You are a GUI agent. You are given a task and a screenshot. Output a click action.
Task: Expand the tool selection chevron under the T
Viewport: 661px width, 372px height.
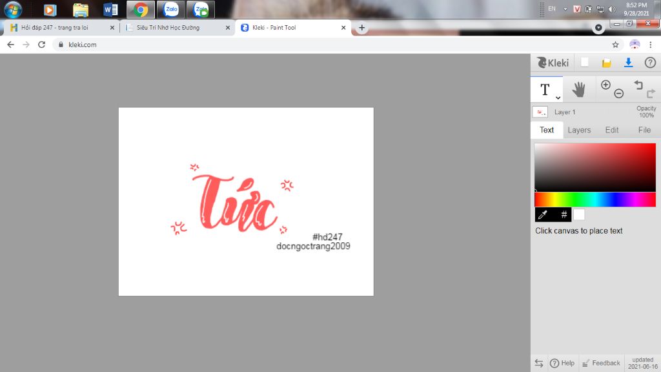(x=558, y=98)
